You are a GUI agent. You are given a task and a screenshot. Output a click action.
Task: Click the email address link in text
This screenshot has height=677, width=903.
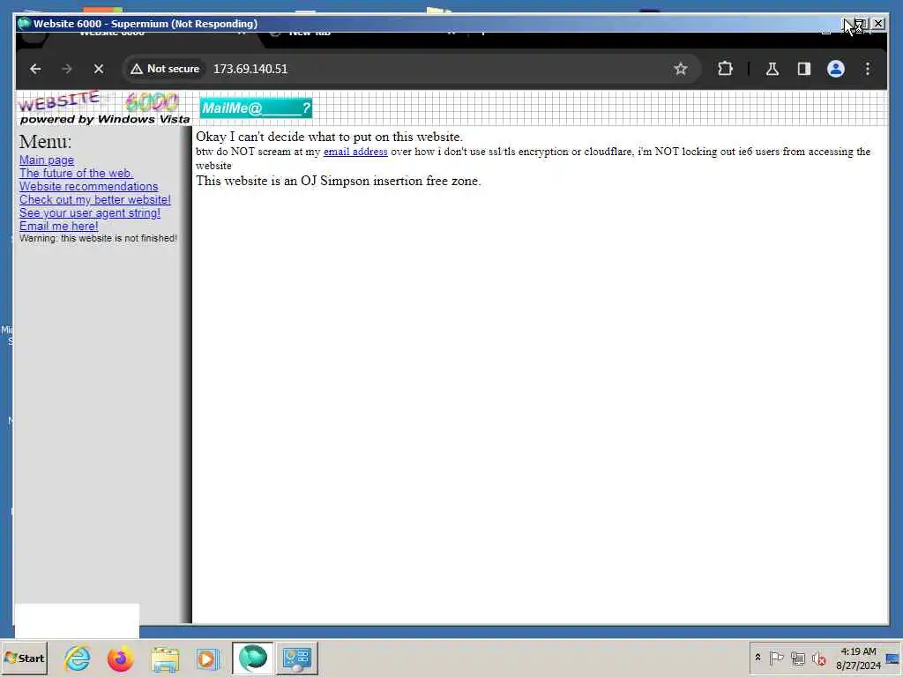[355, 152]
